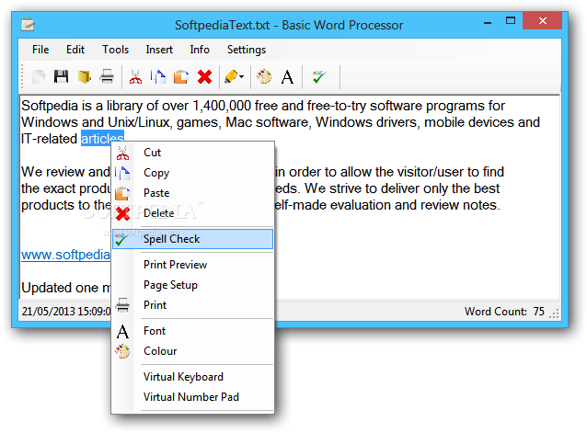The image size is (587, 433).
Task: Open the Edit menu
Action: [x=75, y=50]
